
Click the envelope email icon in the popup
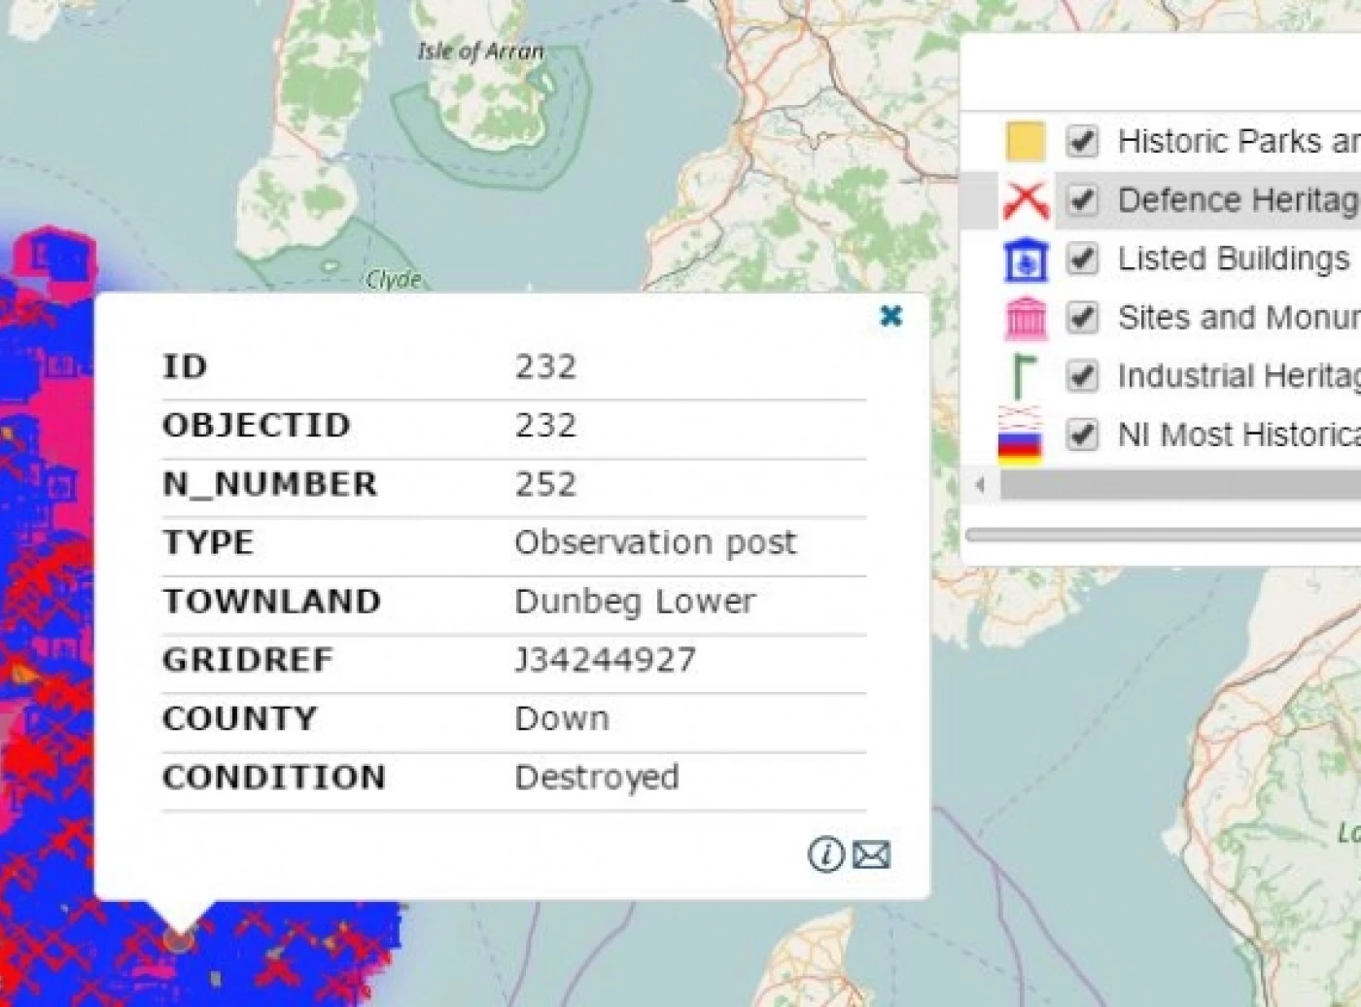point(871,854)
